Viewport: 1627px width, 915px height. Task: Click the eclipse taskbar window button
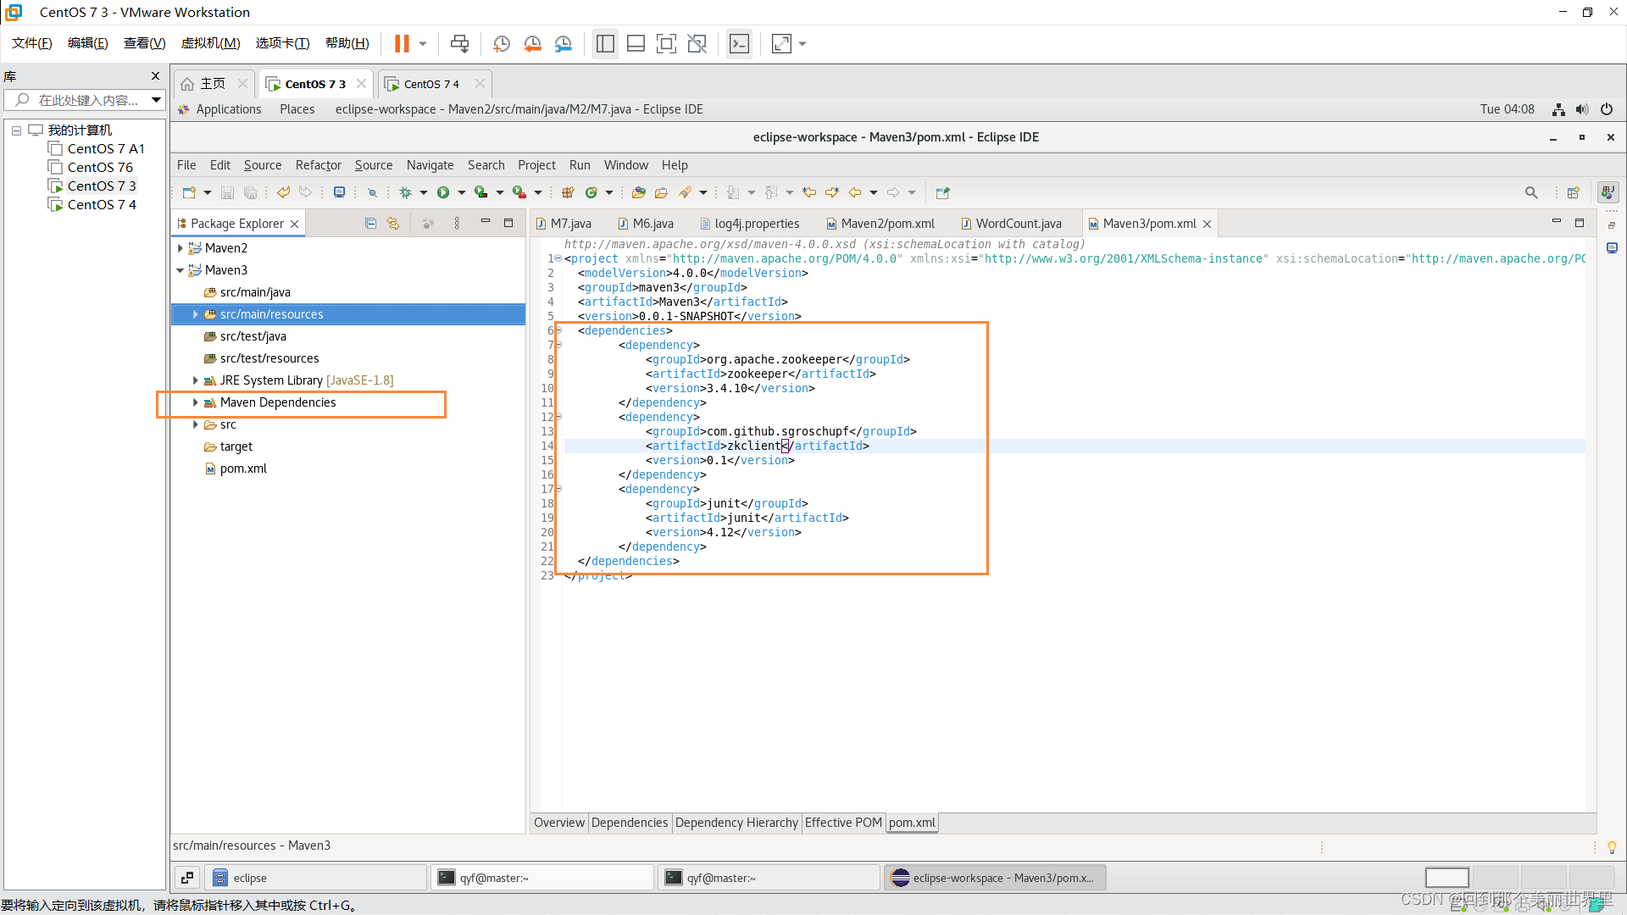point(317,878)
